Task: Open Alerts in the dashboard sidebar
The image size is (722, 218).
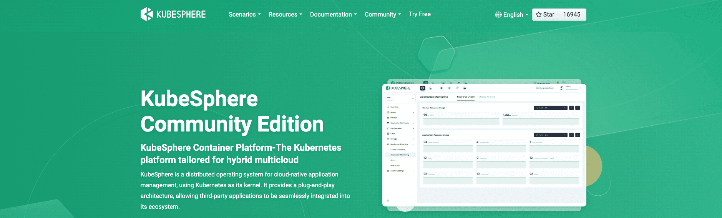Action: 393,160
